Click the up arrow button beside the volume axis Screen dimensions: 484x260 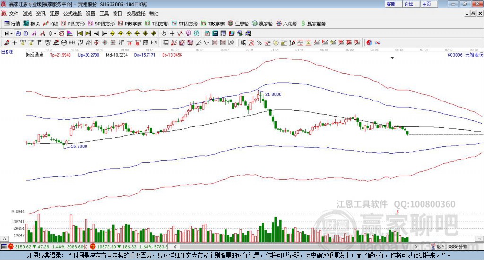(x=4, y=239)
